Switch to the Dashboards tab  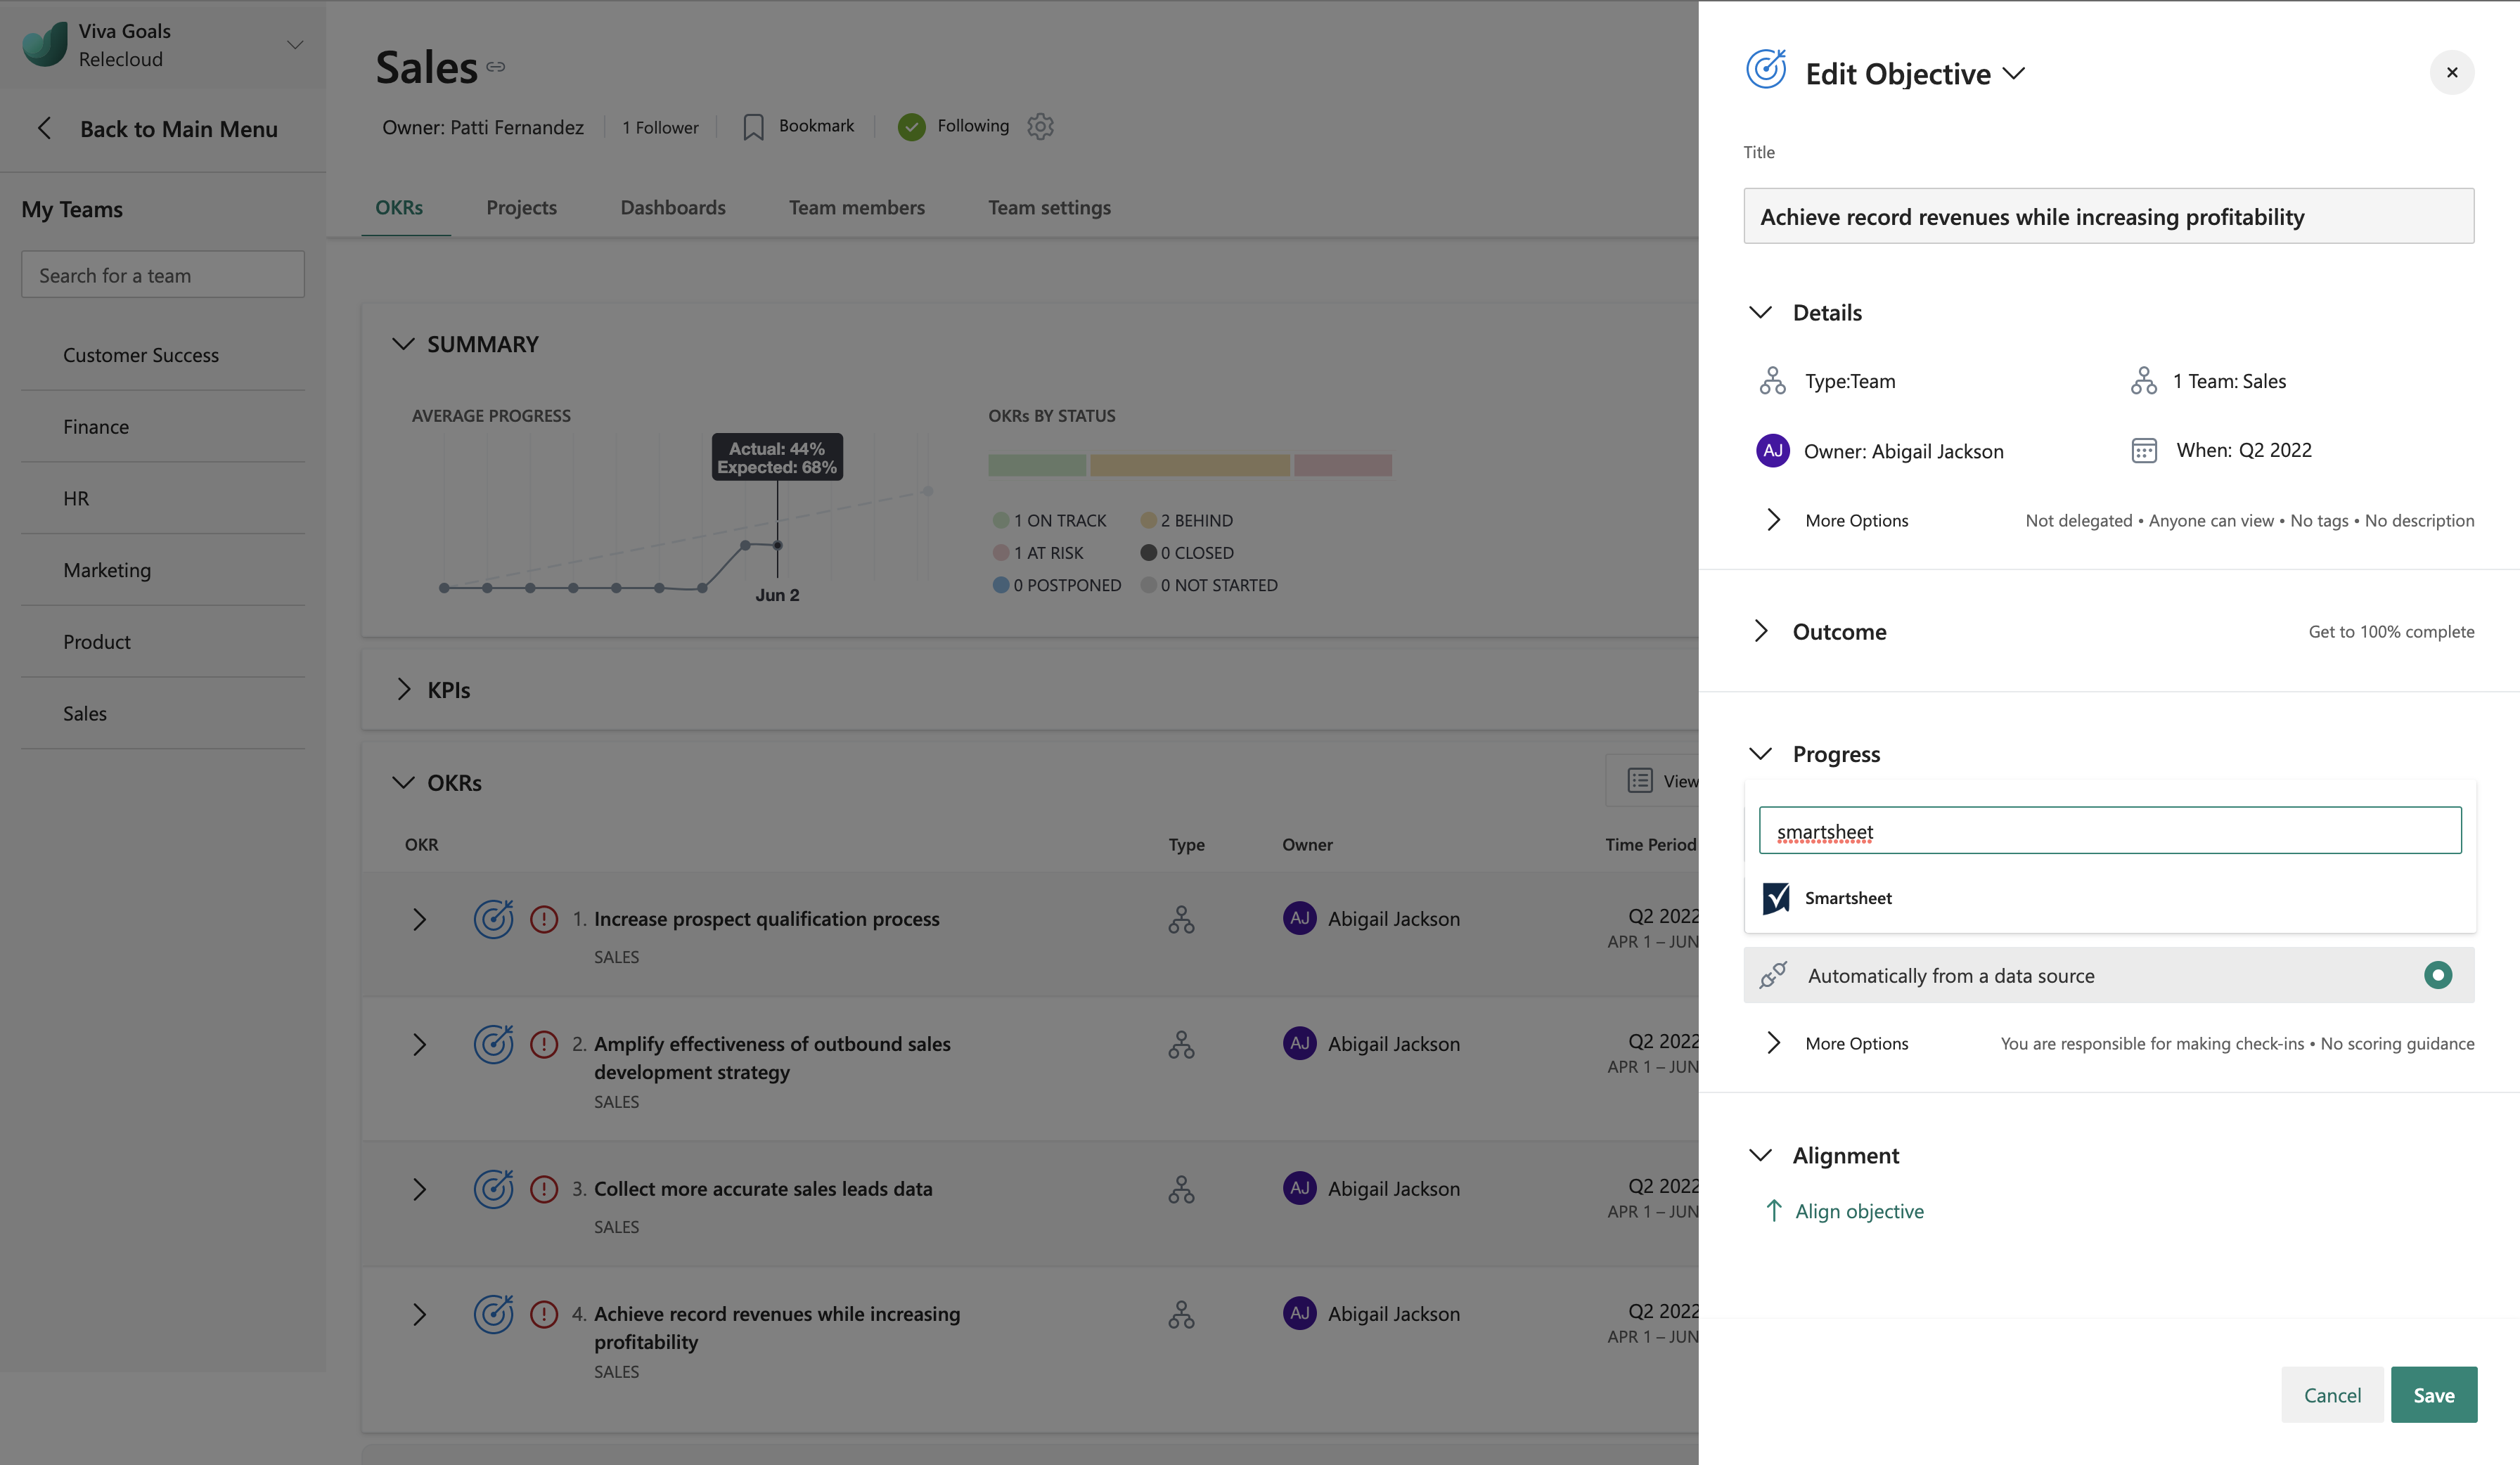673,207
